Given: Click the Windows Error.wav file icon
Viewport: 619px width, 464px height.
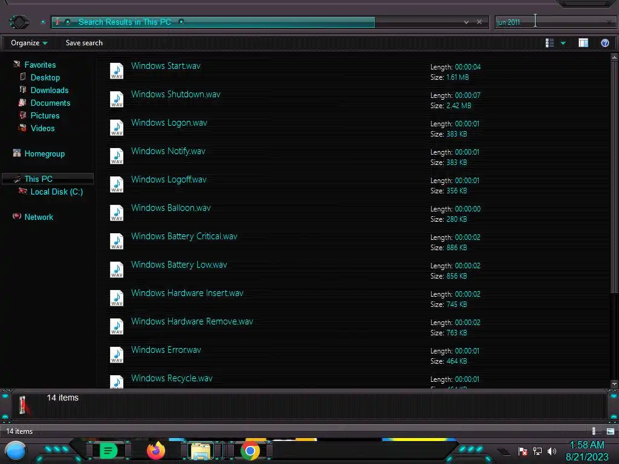Looking at the screenshot, I should click(x=117, y=355).
